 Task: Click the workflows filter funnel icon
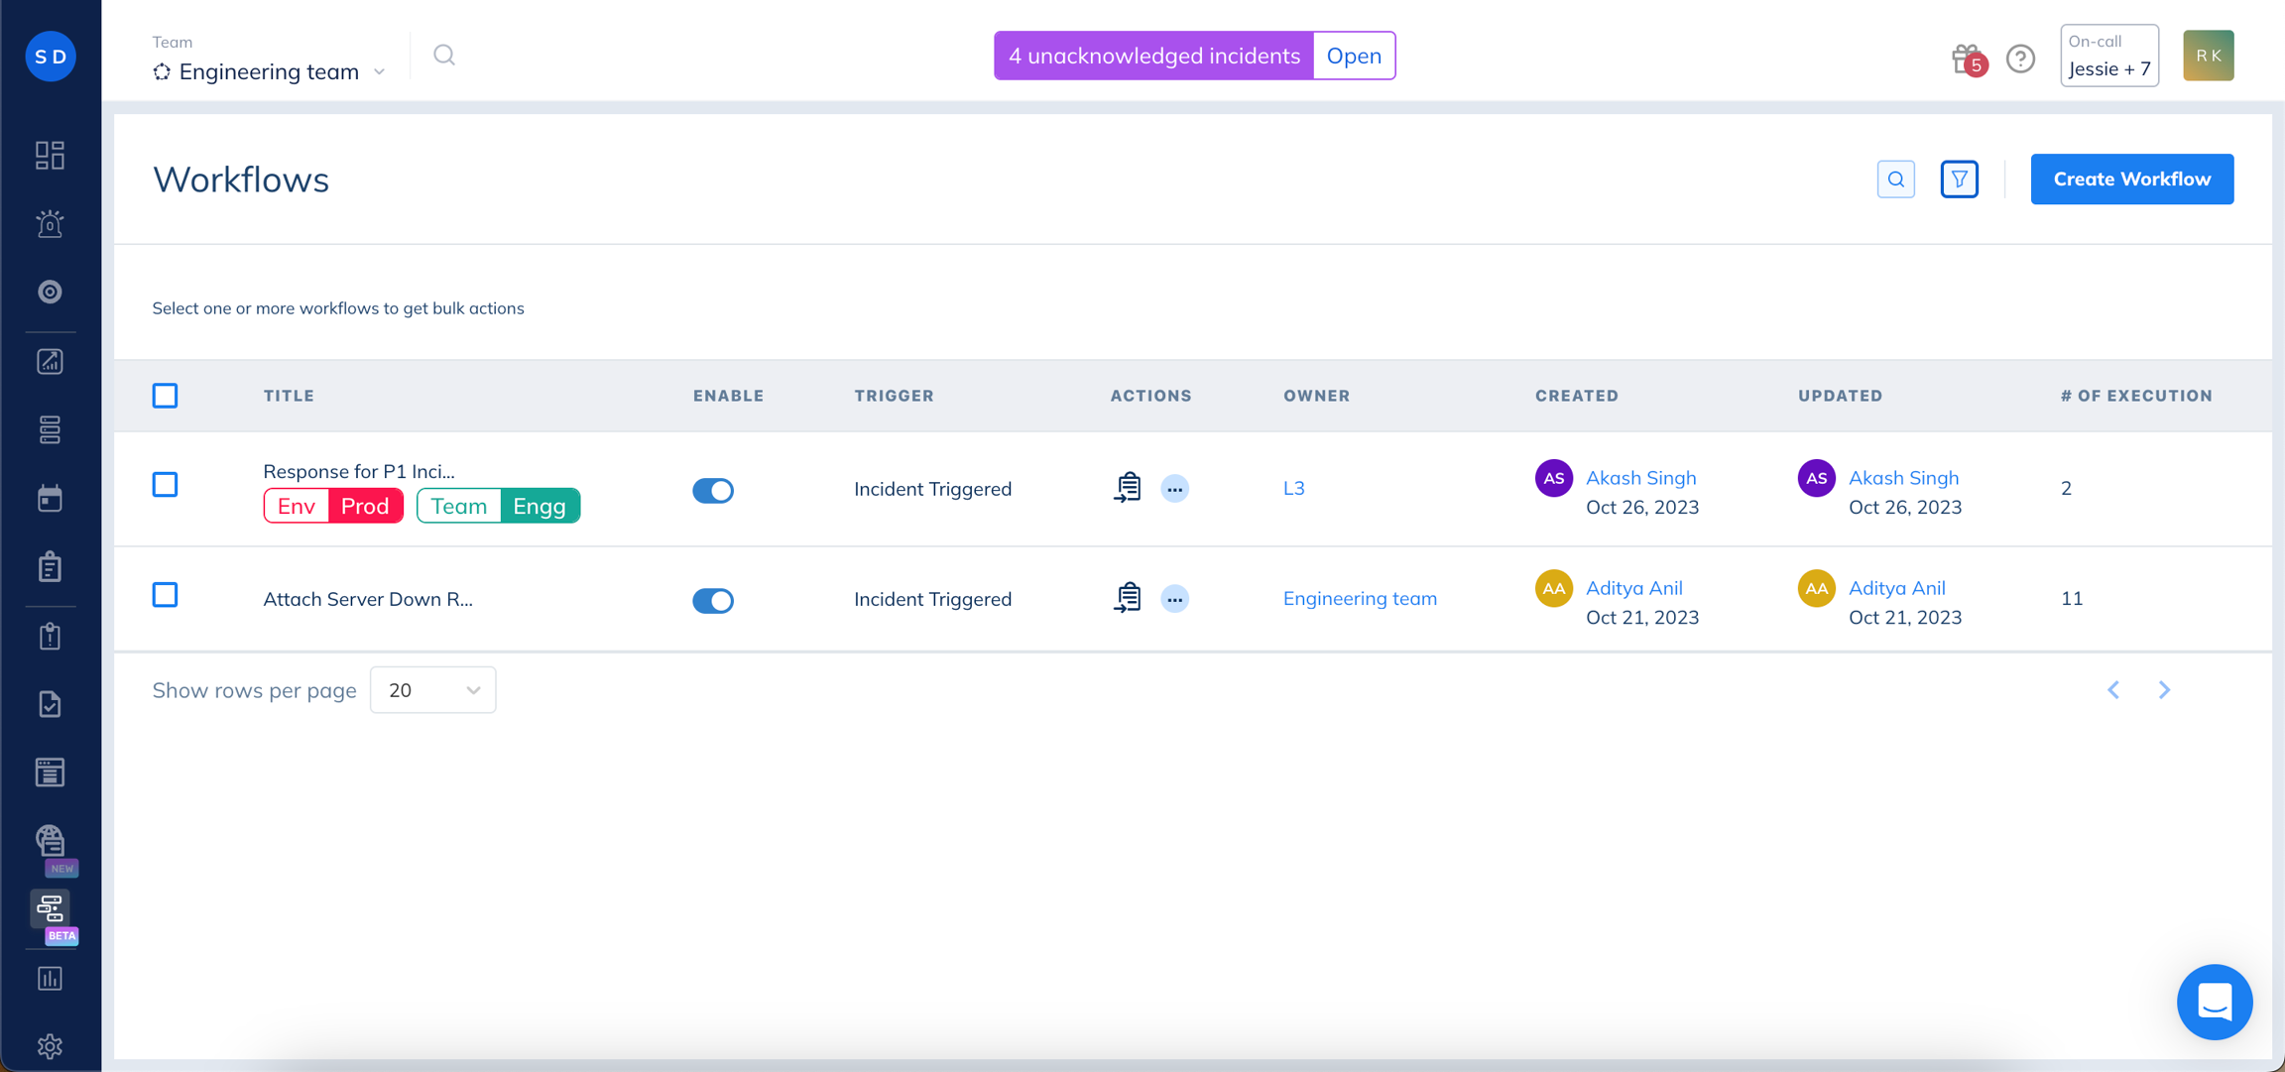1959,179
